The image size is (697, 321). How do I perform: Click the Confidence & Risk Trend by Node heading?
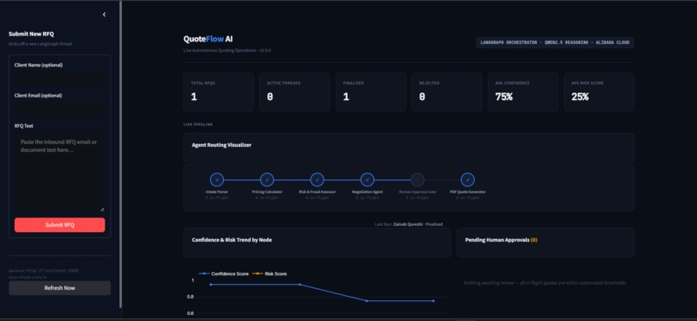(x=232, y=240)
